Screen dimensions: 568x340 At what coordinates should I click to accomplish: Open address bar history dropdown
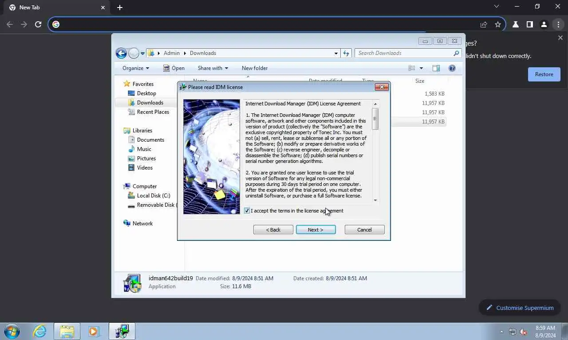coord(336,53)
